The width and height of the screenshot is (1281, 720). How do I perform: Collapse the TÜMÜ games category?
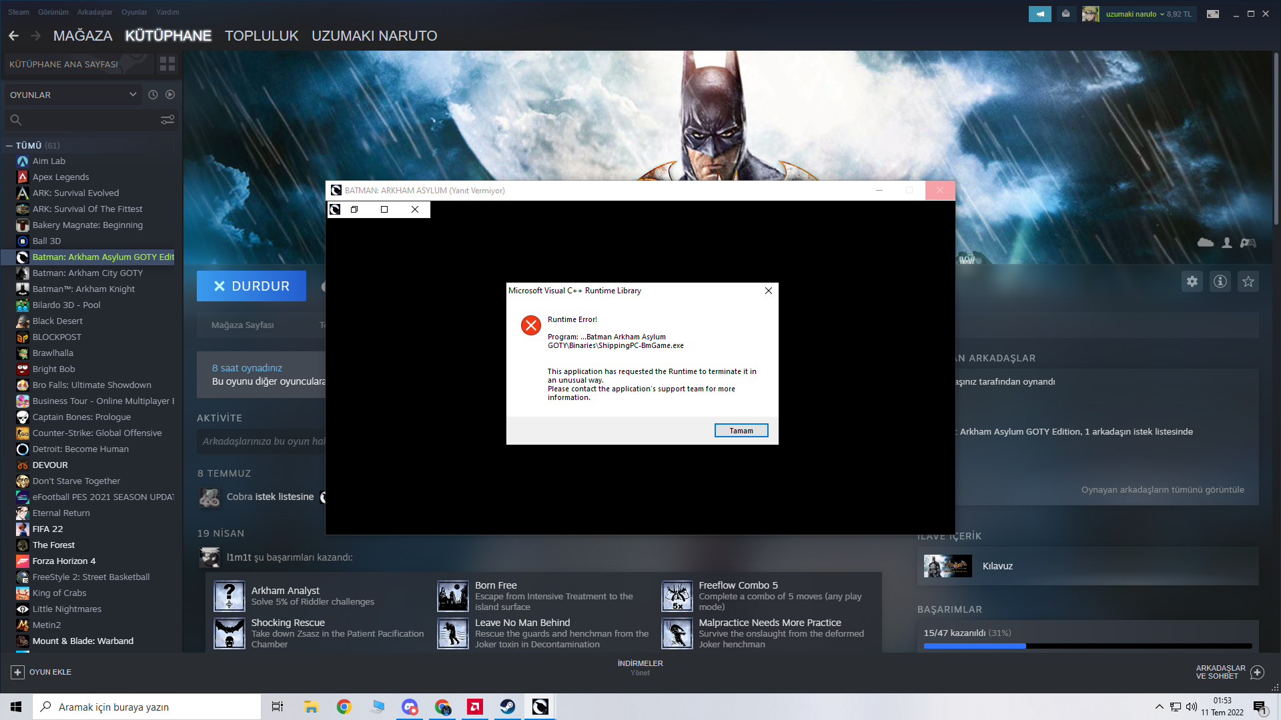[x=9, y=145]
